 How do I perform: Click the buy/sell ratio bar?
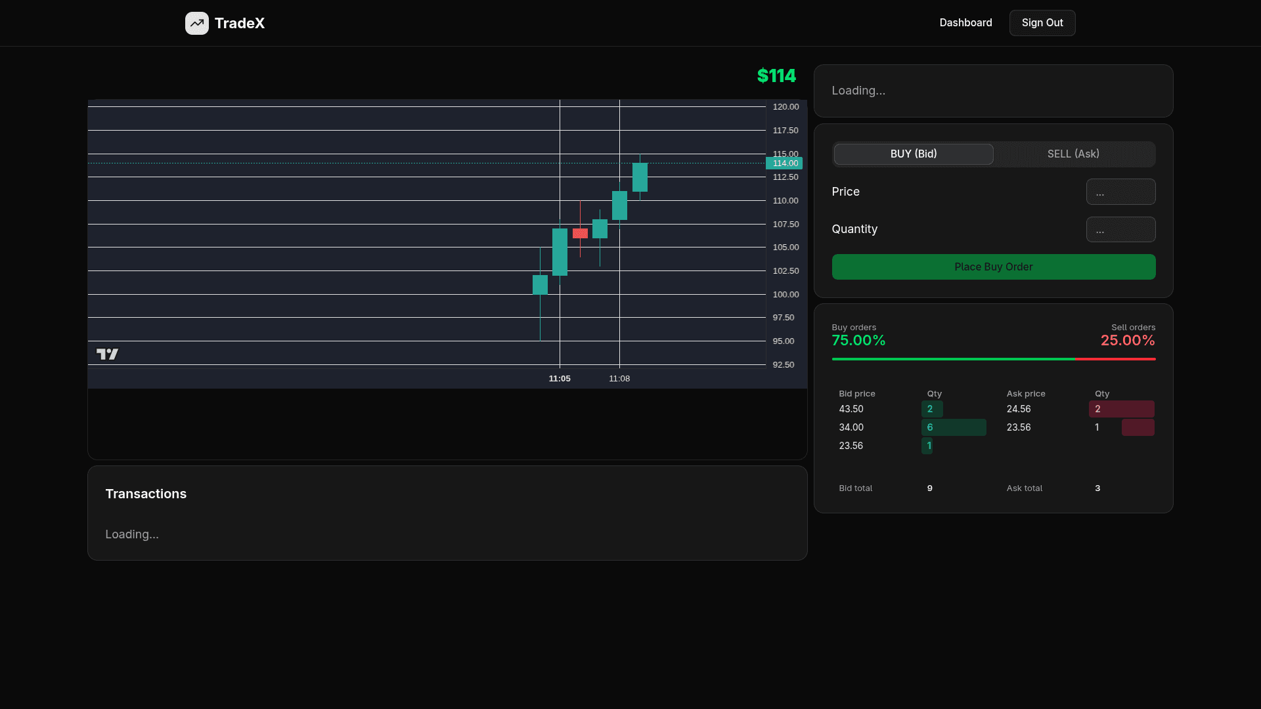994,360
